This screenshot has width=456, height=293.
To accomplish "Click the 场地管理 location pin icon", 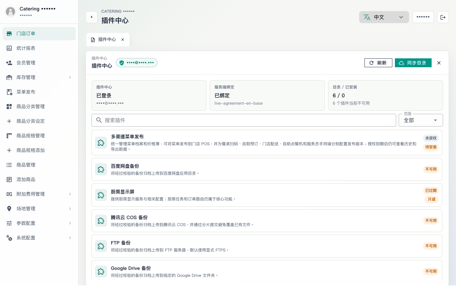I will (9, 209).
